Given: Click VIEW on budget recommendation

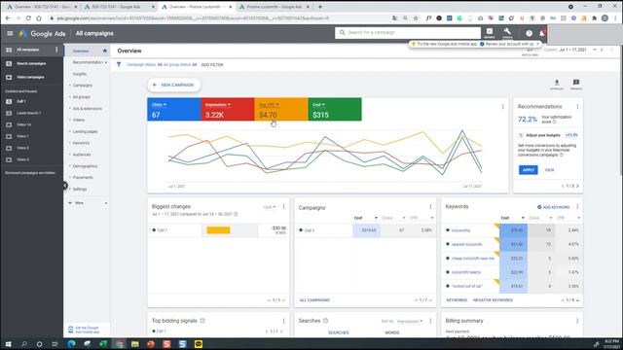Looking at the screenshot, I should pos(549,170).
